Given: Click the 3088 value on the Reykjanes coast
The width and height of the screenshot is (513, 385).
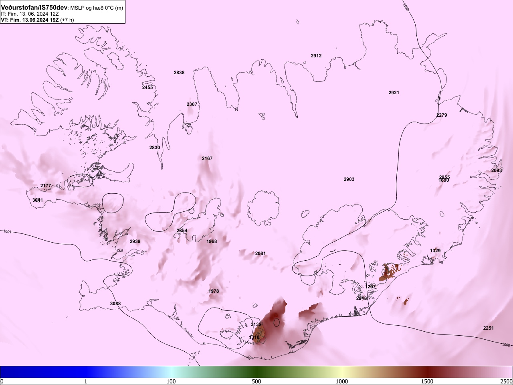Looking at the screenshot, I should [115, 304].
